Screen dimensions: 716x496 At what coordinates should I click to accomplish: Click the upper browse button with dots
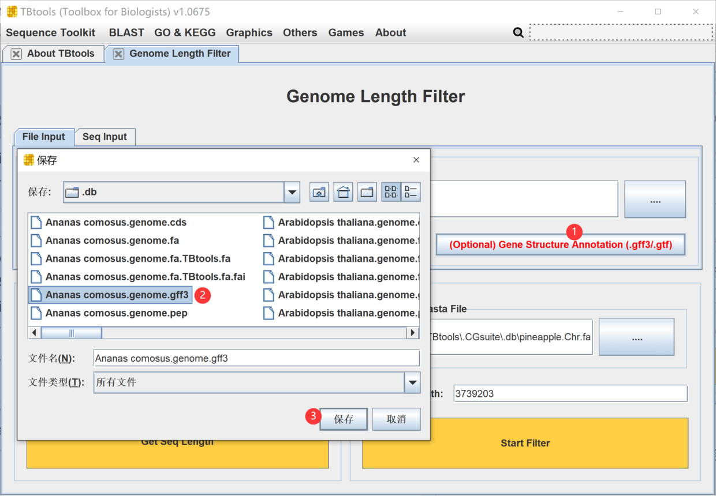tap(655, 200)
